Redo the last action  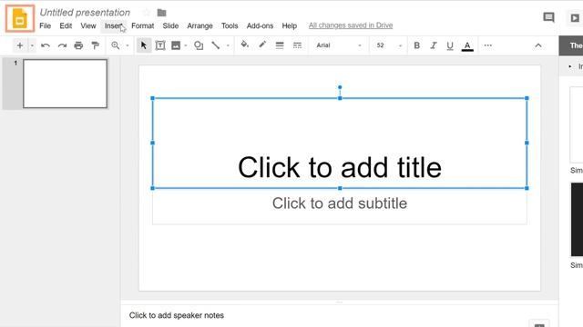pos(62,45)
